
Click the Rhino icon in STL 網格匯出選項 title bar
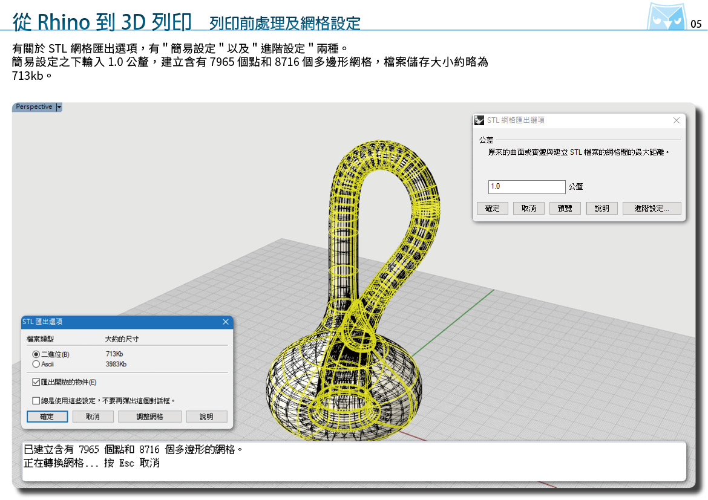point(479,120)
